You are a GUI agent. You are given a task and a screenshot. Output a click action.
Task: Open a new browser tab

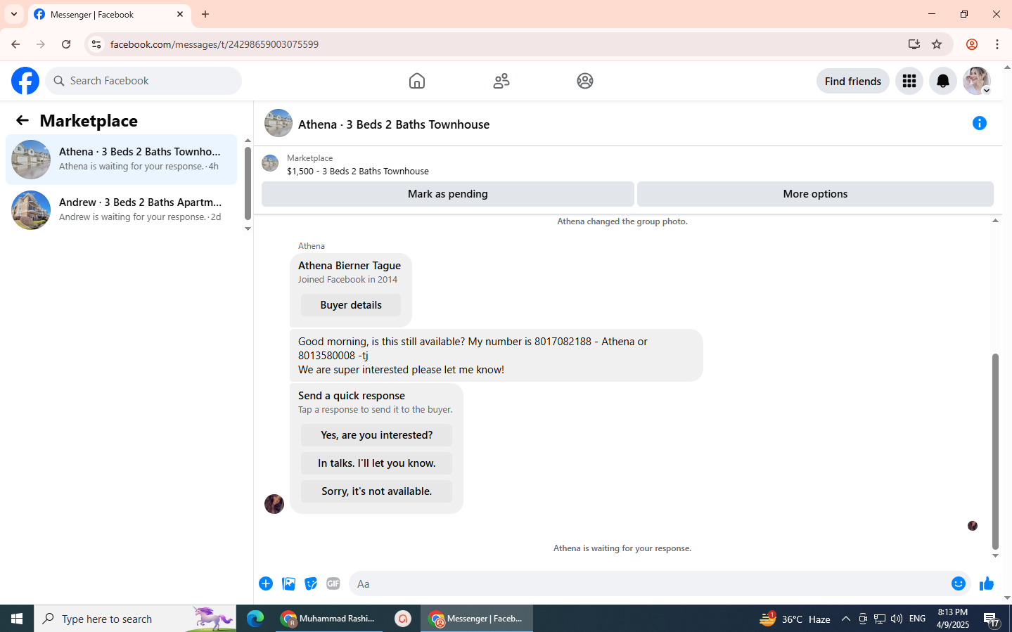coord(205,14)
